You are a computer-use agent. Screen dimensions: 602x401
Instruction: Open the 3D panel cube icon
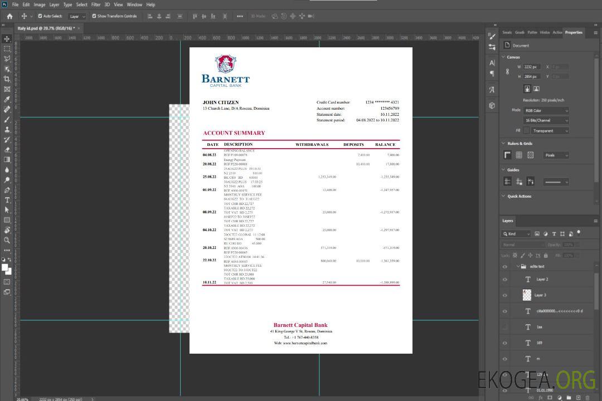point(492,105)
